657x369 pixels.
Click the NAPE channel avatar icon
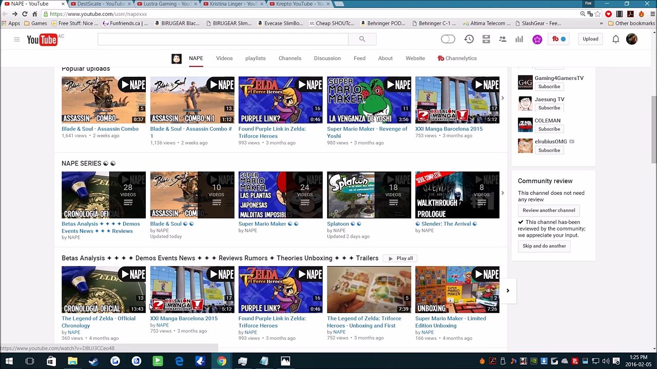click(176, 58)
